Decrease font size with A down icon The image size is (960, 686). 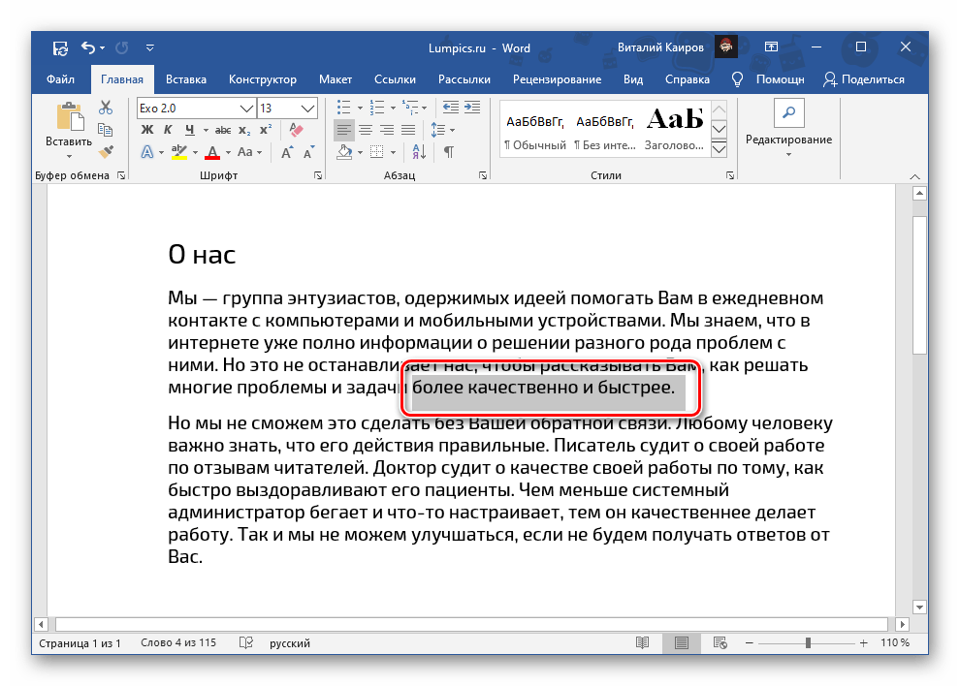click(x=308, y=152)
